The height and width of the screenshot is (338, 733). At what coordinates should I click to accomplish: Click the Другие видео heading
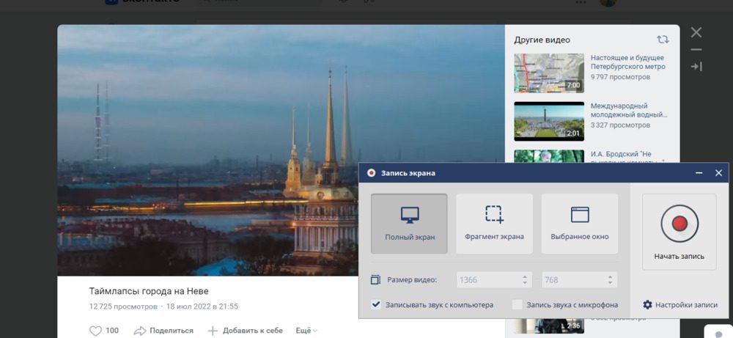pyautogui.click(x=542, y=40)
